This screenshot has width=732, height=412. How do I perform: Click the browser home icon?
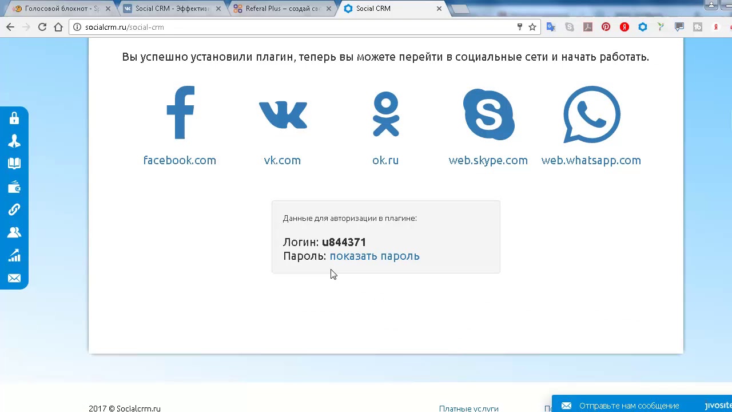(x=58, y=27)
